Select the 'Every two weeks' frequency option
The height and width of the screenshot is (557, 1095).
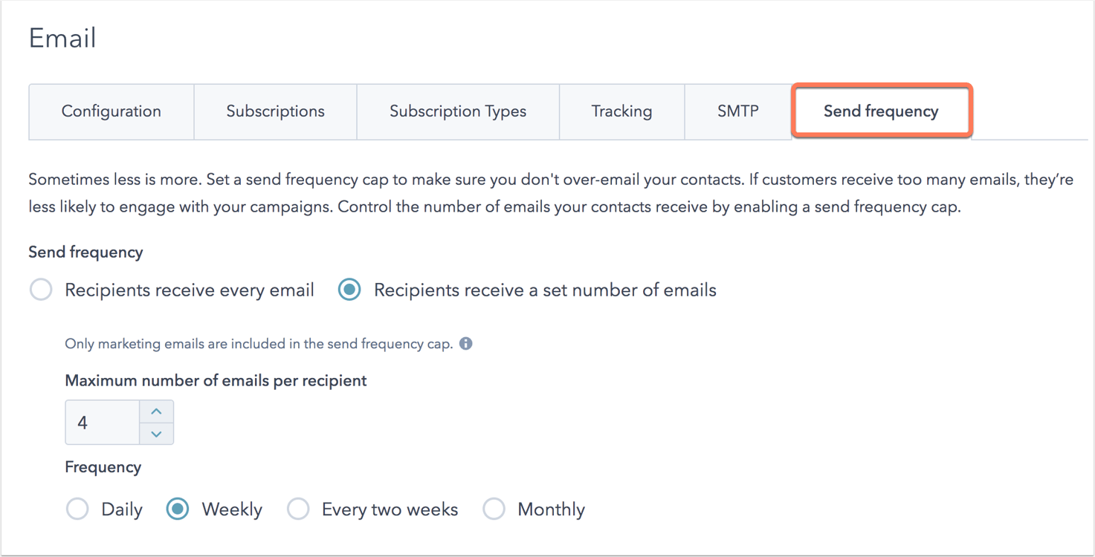click(298, 509)
